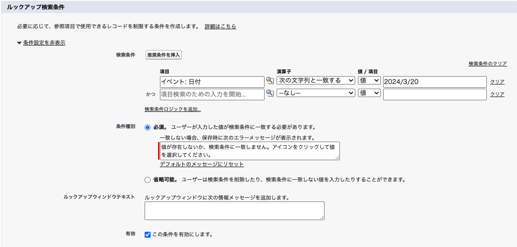The image size is (517, 247).
Task: Focus the 項目検索のための入力を開始 field
Action: 212,95
